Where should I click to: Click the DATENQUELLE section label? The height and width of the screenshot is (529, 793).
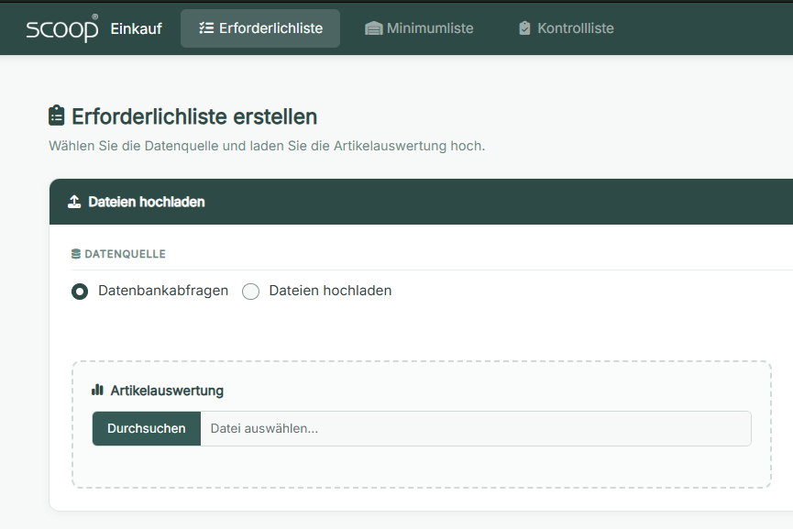[125, 254]
